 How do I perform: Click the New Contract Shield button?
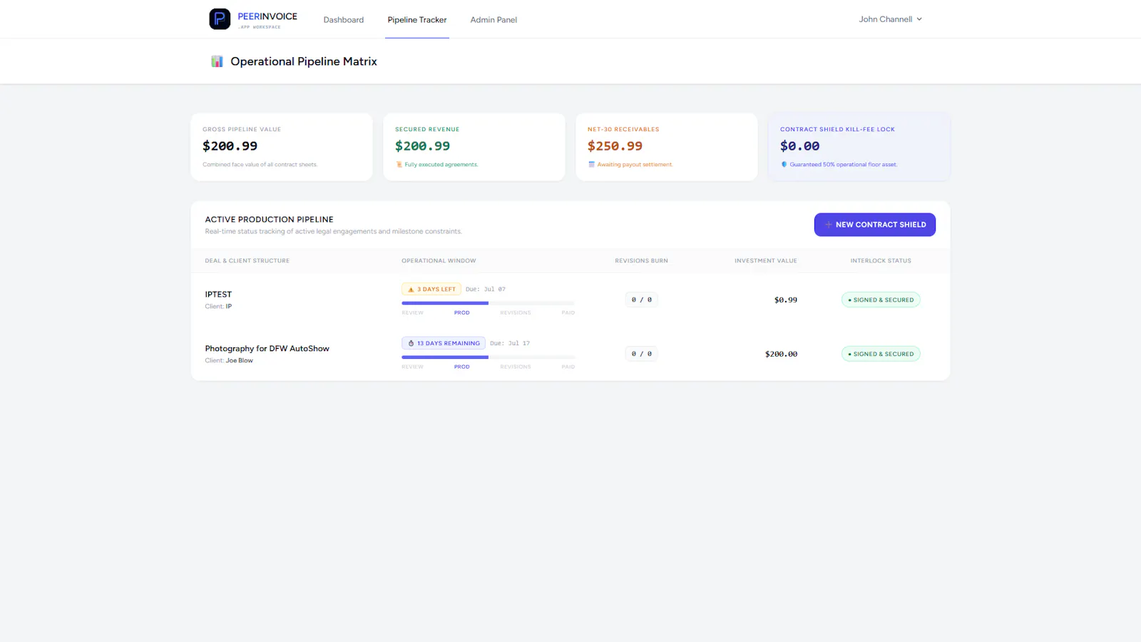(875, 225)
